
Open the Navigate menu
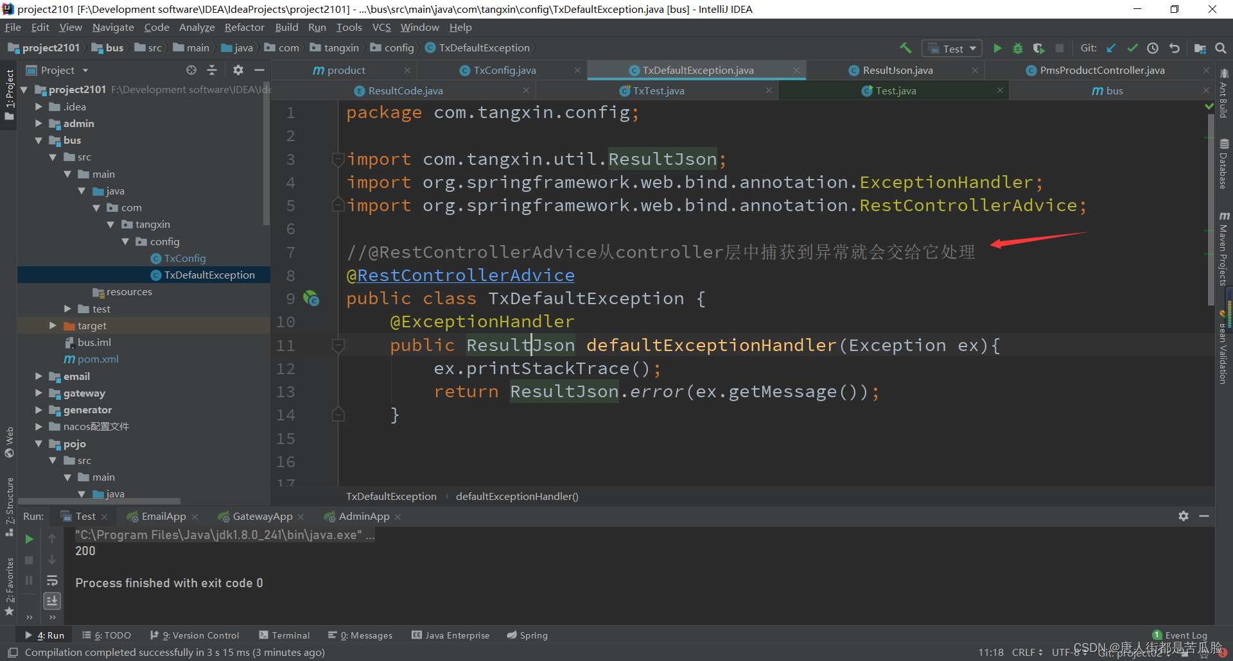pos(113,27)
